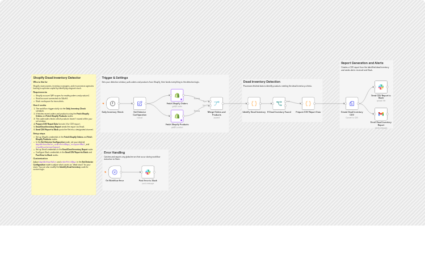Viewport: 425px width, 255px height.
Task: Click the 'Customization' heading in the sticky note
Action: point(40,159)
